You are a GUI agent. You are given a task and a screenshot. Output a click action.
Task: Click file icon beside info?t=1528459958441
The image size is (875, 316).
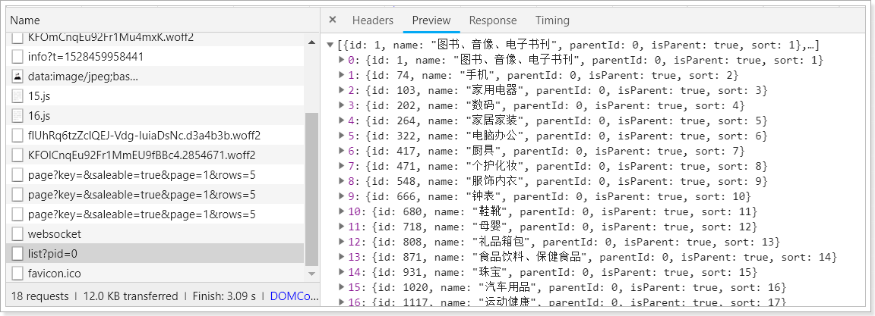point(18,56)
